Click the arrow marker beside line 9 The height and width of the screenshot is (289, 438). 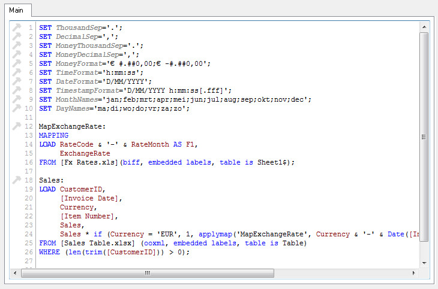pos(16,99)
